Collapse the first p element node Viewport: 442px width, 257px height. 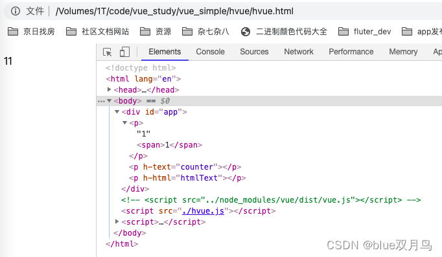[124, 123]
